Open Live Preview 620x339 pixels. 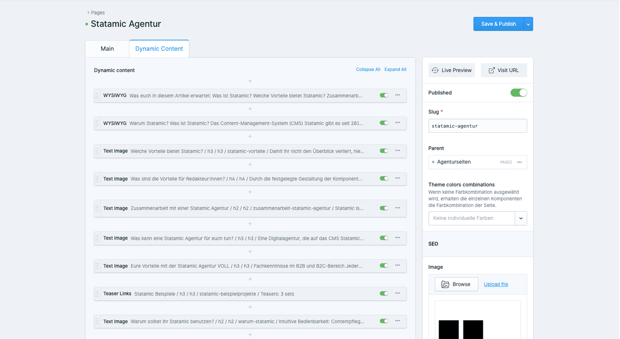(x=451, y=70)
